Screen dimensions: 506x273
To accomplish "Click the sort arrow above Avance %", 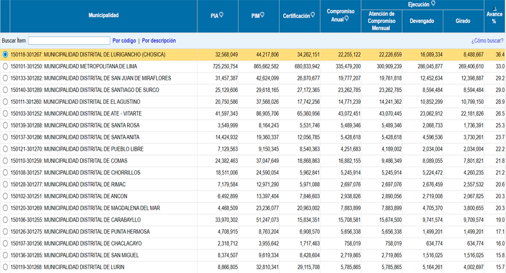I will (x=494, y=8).
